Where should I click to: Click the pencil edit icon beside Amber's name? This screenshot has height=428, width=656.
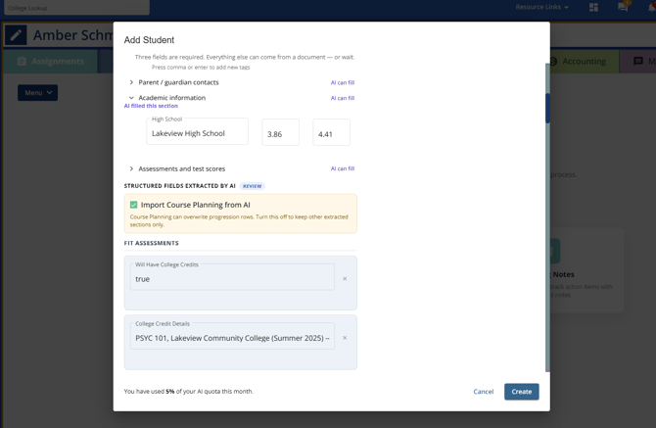coord(16,35)
